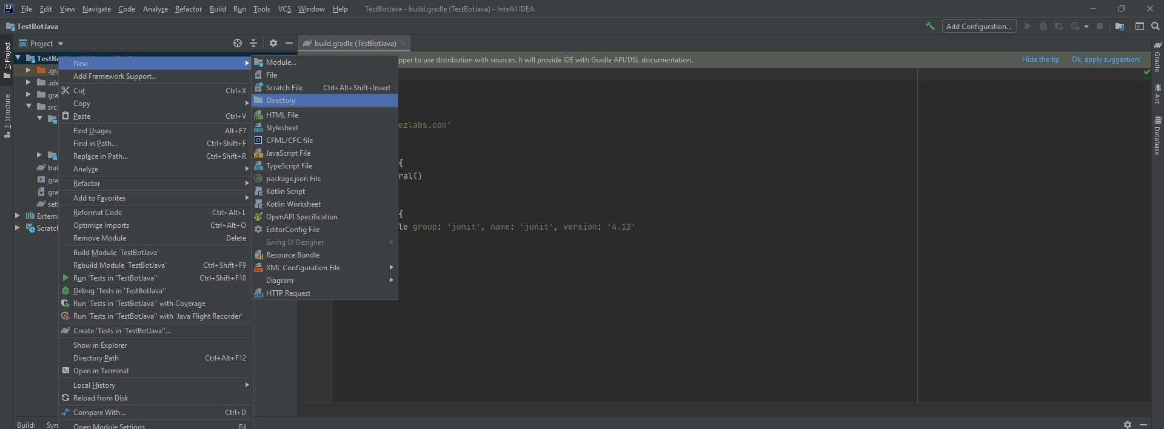Create a new Kotlin Worksheet
This screenshot has height=429, width=1164.
coord(325,204)
